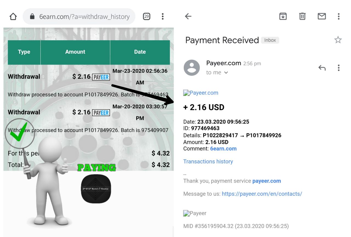
Task: Star the Payment Received email
Action: coord(338,40)
